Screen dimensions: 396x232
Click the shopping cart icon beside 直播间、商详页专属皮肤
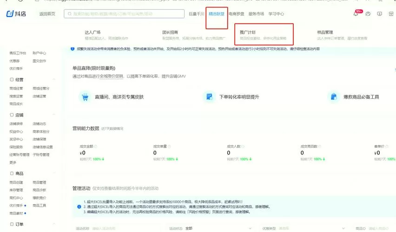pos(85,97)
